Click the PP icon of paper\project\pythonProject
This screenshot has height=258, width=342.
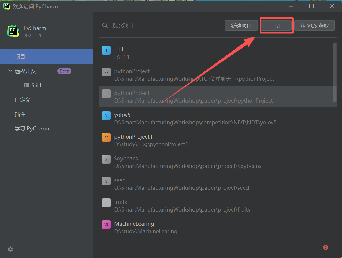[106, 94]
